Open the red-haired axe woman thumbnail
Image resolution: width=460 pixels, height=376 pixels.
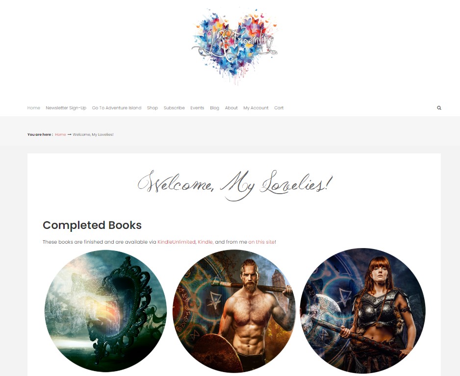click(x=362, y=311)
